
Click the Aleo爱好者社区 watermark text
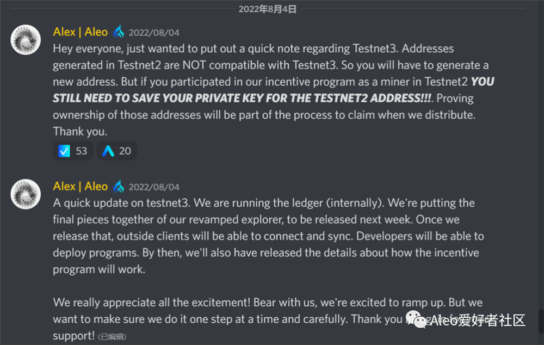click(x=478, y=320)
